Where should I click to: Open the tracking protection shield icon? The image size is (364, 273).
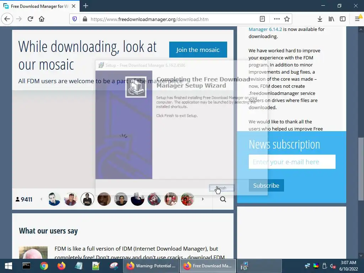tap(75, 19)
